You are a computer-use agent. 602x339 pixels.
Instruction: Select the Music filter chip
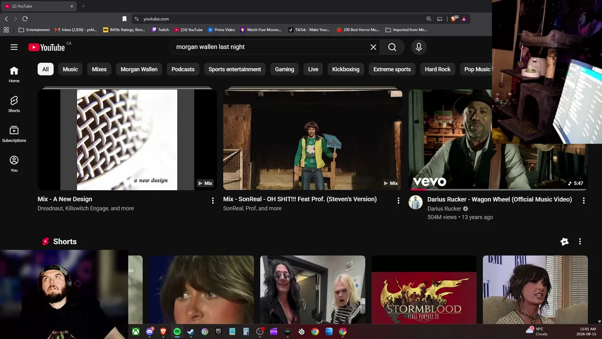click(x=70, y=69)
